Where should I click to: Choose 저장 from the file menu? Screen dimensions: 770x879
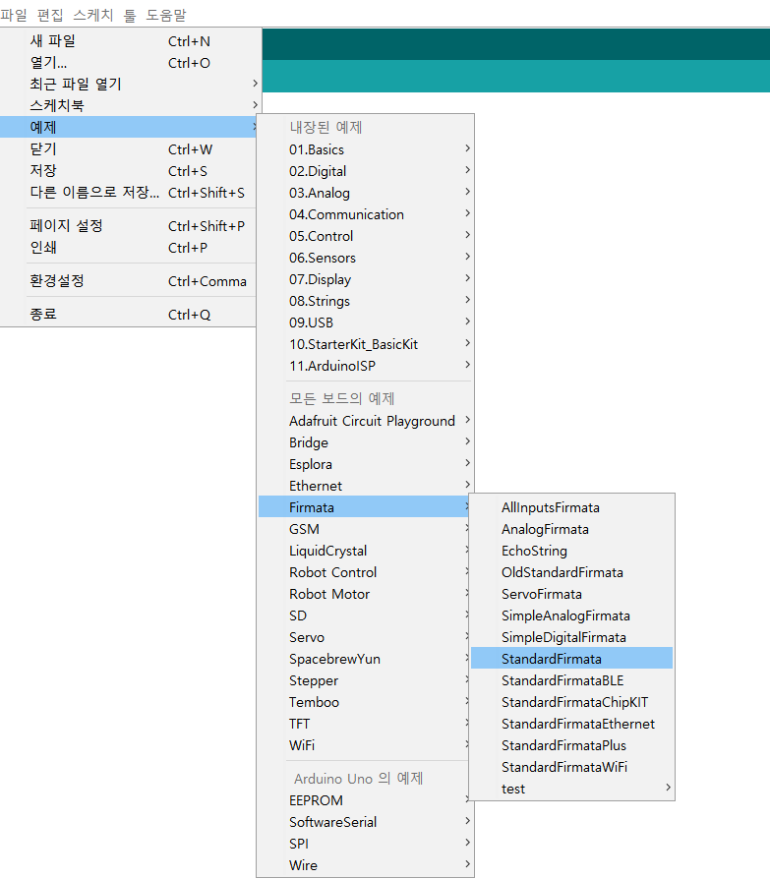130,170
